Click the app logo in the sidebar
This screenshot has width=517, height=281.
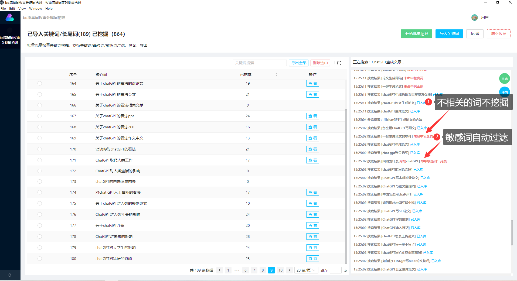pyautogui.click(x=10, y=18)
